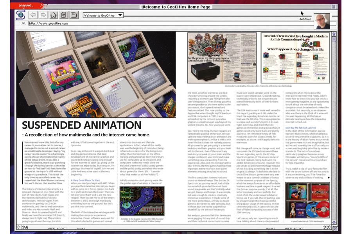Click the 'ten aliens' Commodore modem advert
352x234 pixels.
[222, 58]
